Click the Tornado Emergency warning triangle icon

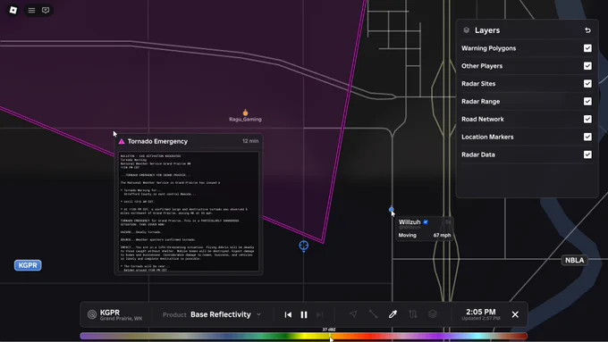[x=122, y=141]
